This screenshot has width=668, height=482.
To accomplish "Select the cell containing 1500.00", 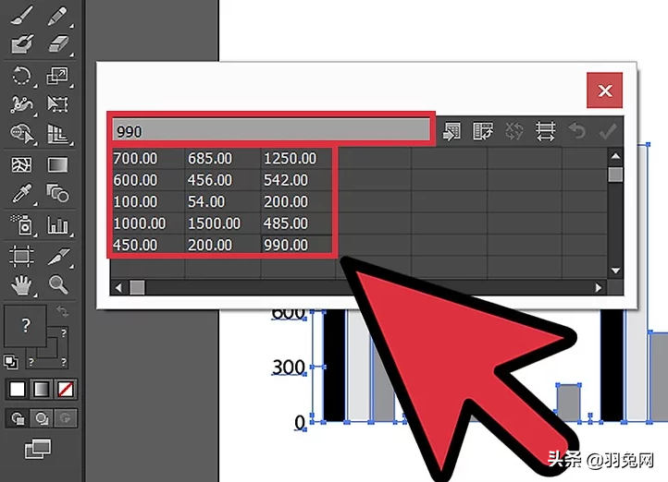I will coord(223,223).
